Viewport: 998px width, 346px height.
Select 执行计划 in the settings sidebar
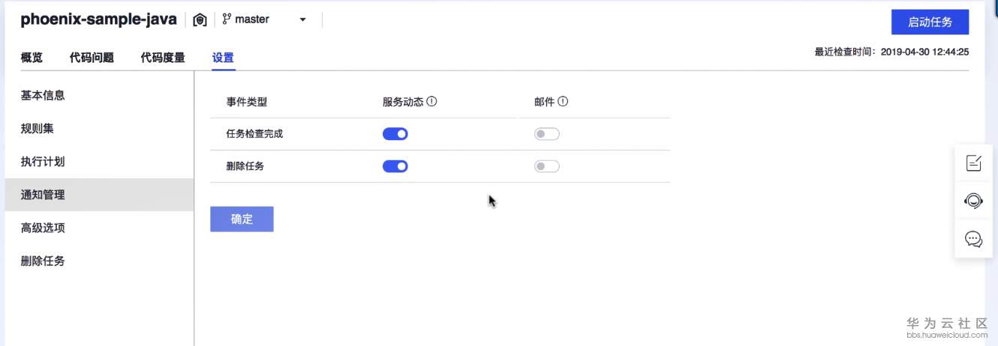coord(43,162)
